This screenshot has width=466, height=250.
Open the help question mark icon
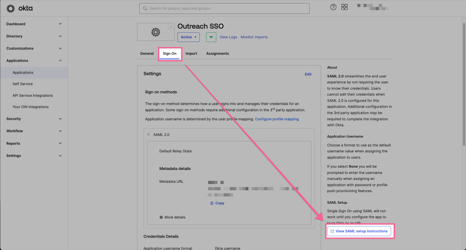(x=333, y=7)
